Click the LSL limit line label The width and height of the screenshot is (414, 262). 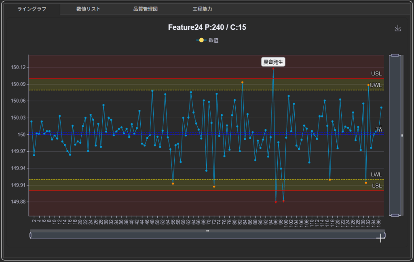coord(376,186)
